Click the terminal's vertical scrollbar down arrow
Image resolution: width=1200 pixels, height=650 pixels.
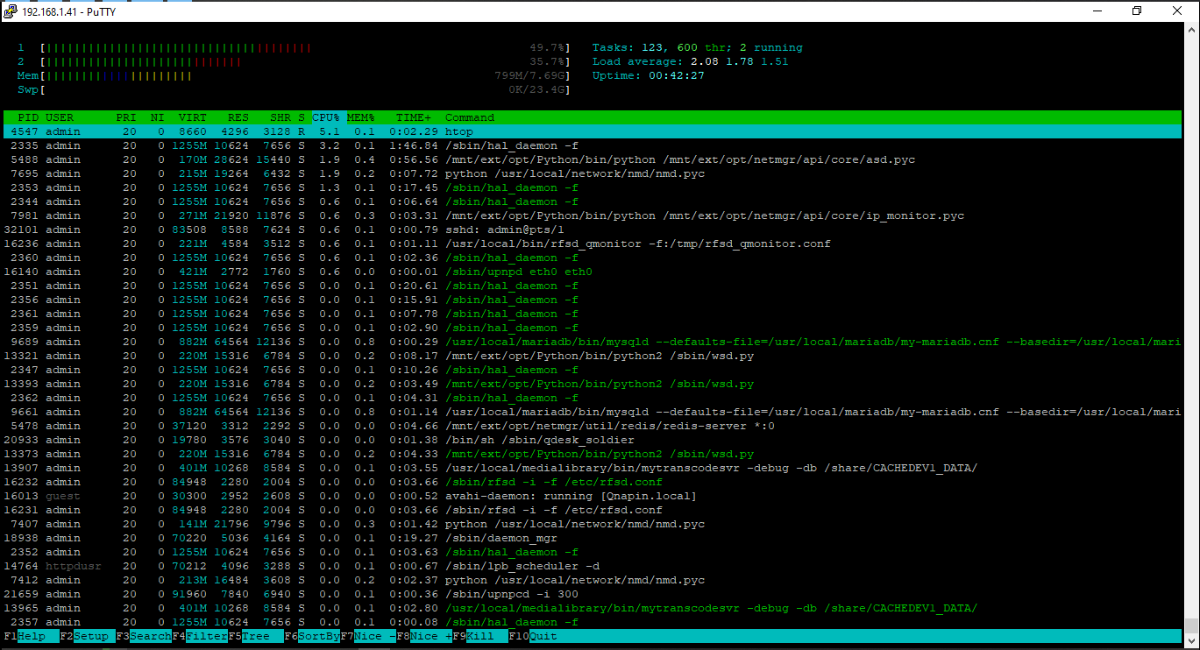click(x=1192, y=642)
